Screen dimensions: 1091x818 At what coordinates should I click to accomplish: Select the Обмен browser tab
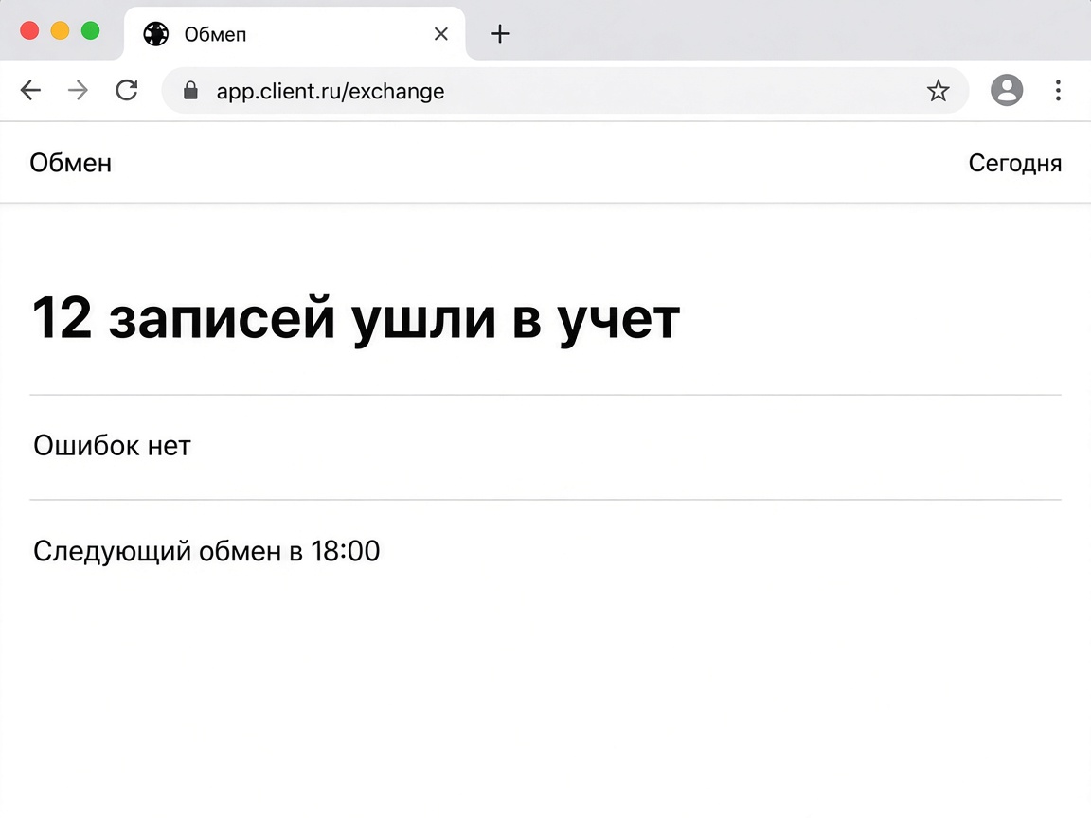[x=295, y=33]
